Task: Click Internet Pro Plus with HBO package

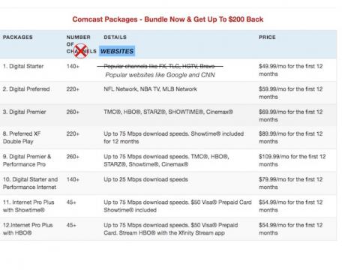Action: (28, 229)
